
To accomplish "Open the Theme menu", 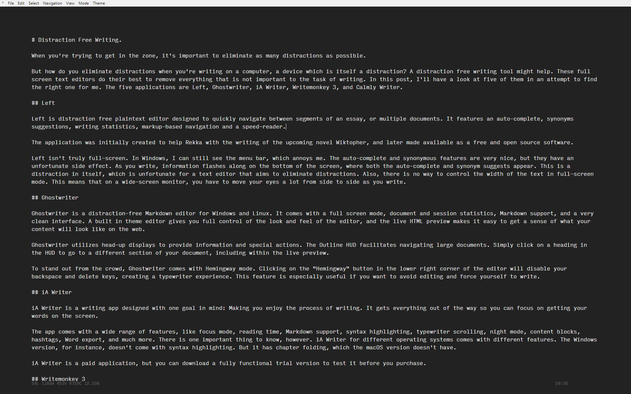I will click(99, 3).
